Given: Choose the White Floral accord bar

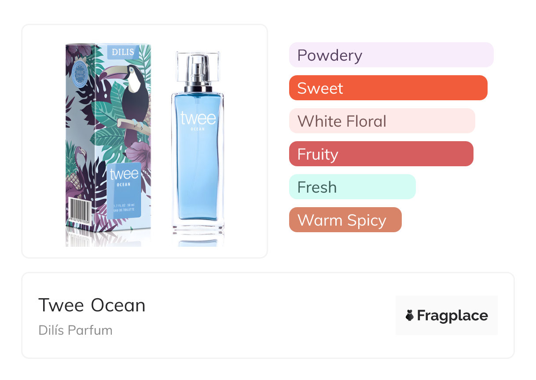Looking at the screenshot, I should pos(382,121).
